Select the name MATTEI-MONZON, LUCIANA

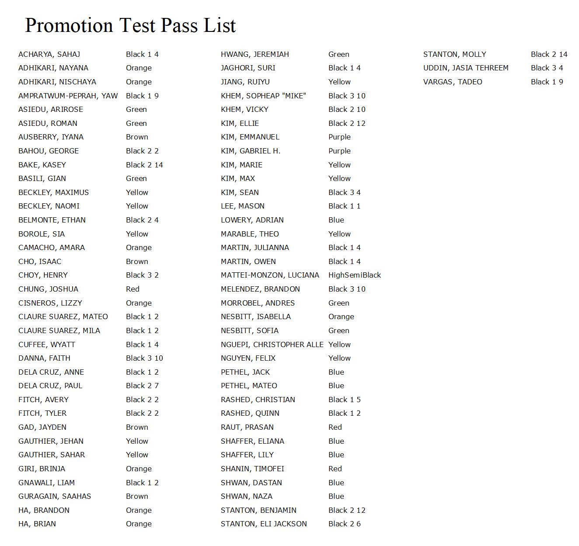pos(270,275)
